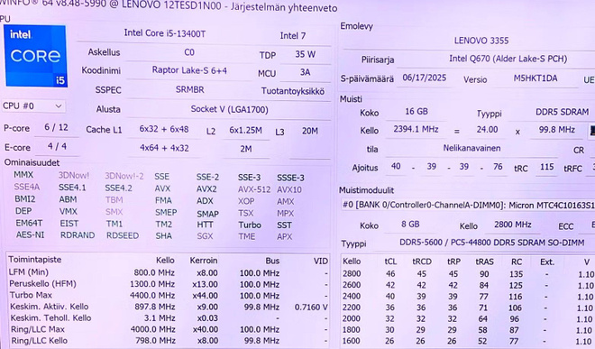
Task: Select the 1600 row in memory timing table
Action: click(468, 342)
